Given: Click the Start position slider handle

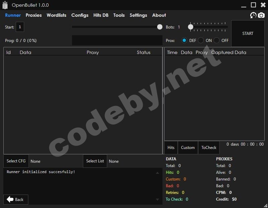Looking at the screenshot, I should [x=160, y=27].
